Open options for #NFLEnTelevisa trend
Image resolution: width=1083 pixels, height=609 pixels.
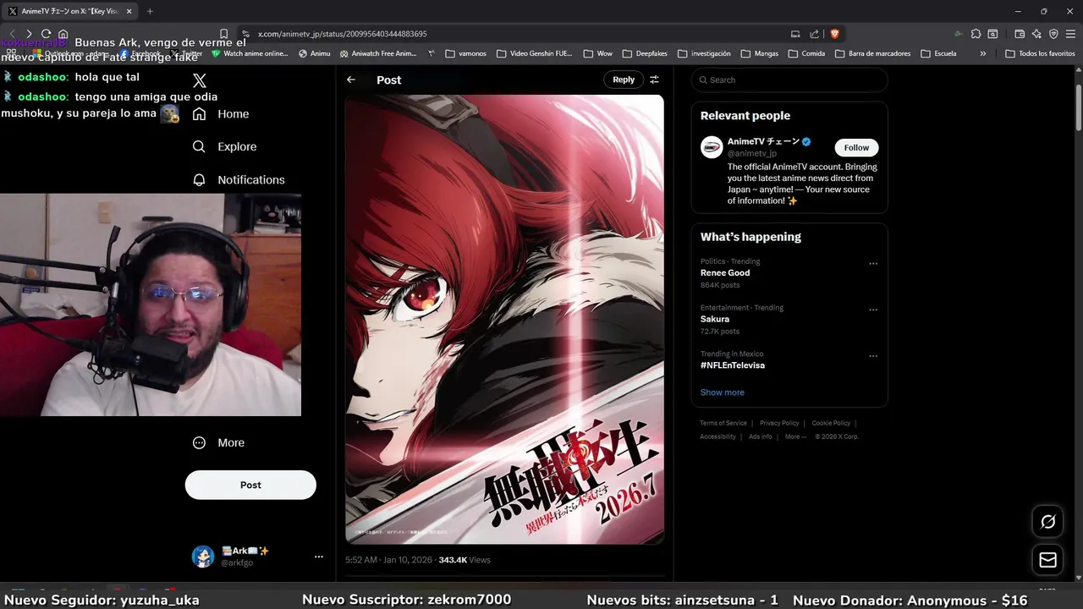point(873,356)
